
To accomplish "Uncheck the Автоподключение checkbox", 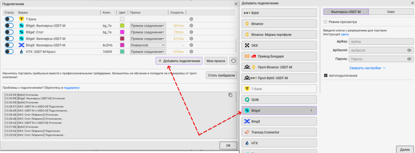I will (x=325, y=76).
